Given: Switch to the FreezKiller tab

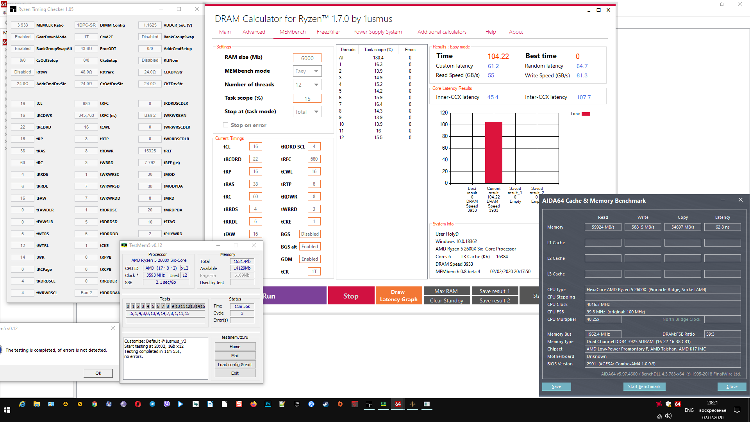Looking at the screenshot, I should pyautogui.click(x=328, y=32).
